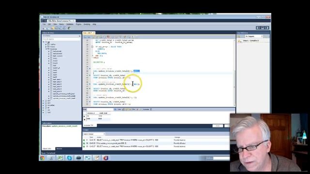Create a new table from the main toolbar
Image resolution: width=310 pixels, height=174 pixels.
point(57,29)
